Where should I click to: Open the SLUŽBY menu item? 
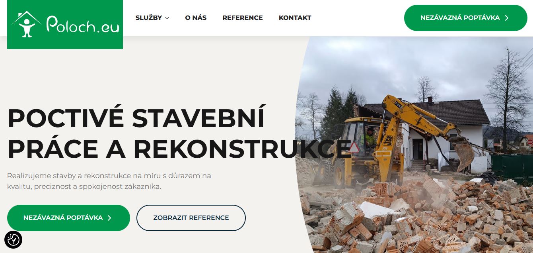pyautogui.click(x=149, y=18)
